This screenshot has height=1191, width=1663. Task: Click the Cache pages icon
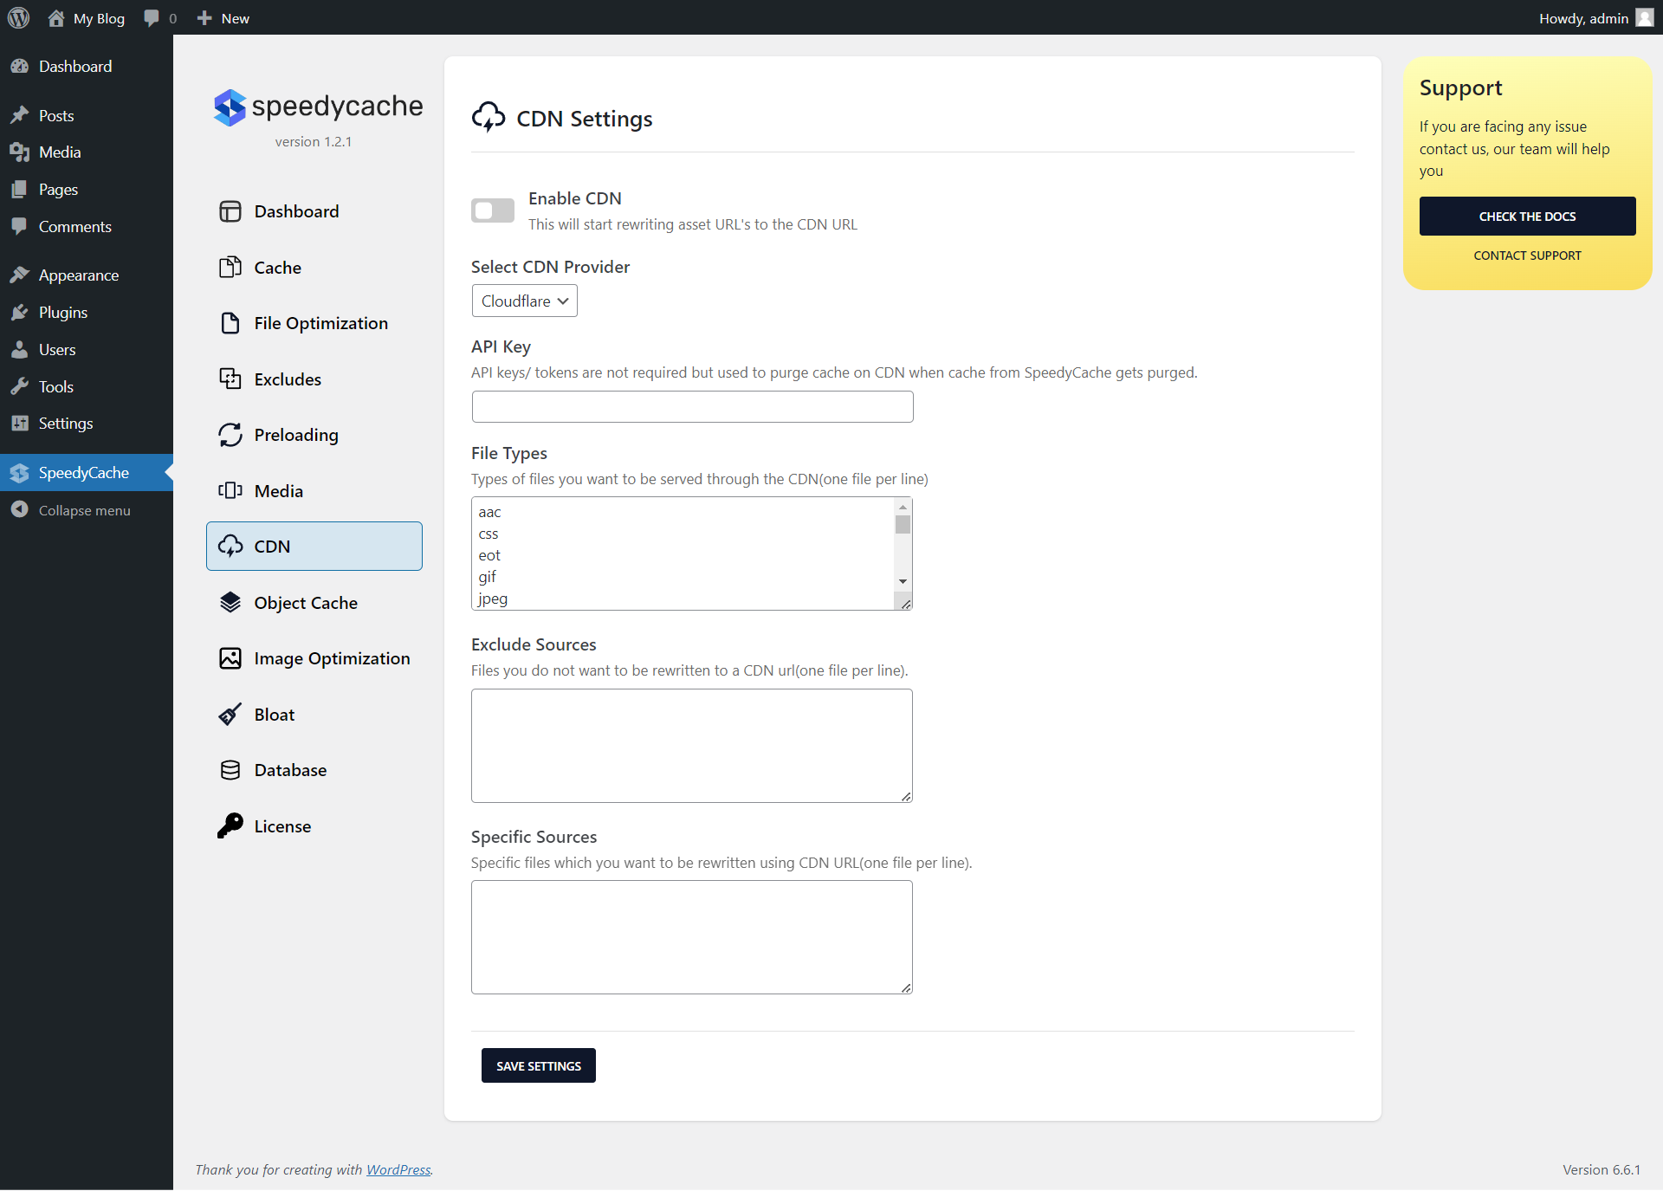[230, 268]
